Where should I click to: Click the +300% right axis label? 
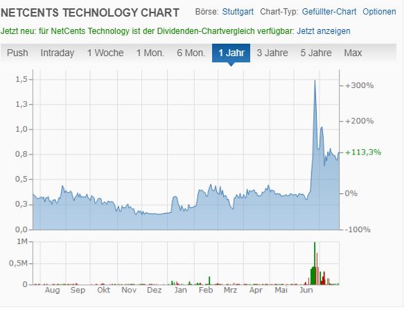(x=359, y=85)
